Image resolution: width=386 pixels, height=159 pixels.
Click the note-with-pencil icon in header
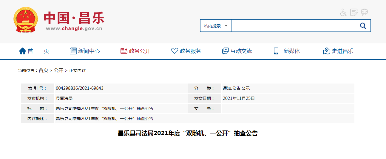click(354, 12)
